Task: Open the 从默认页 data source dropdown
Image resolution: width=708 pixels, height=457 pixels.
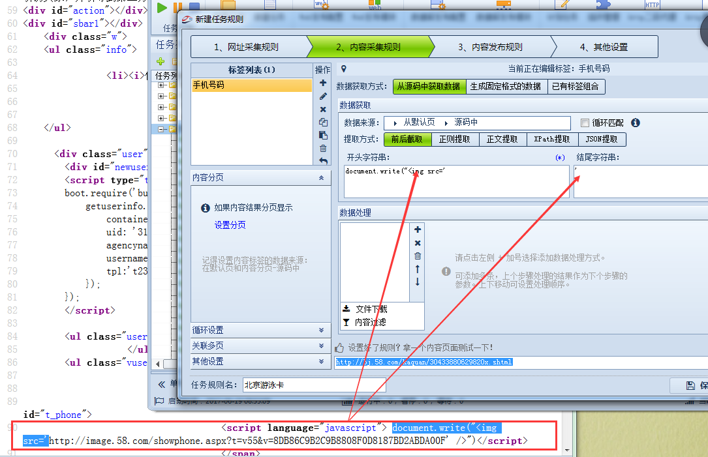Action: tap(414, 123)
